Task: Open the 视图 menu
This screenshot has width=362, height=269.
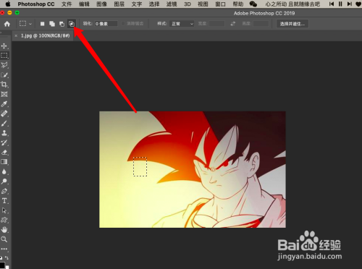Action: pos(203,4)
